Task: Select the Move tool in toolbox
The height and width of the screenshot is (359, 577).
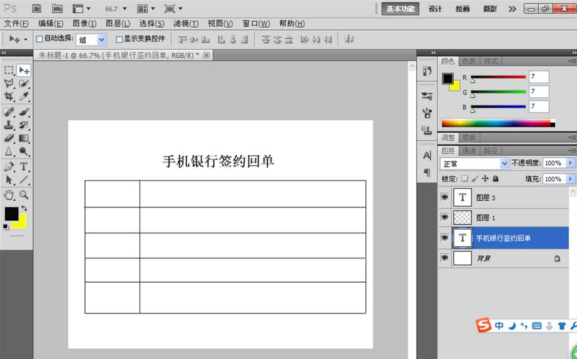Action: (24, 70)
